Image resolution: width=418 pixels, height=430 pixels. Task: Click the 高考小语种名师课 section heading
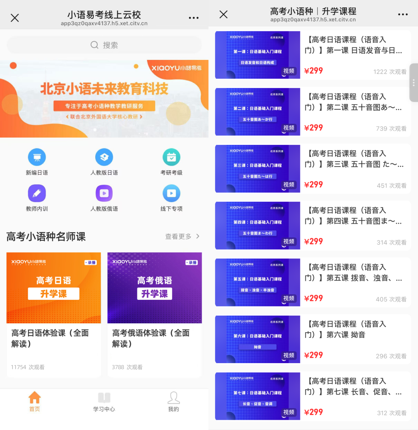point(46,237)
